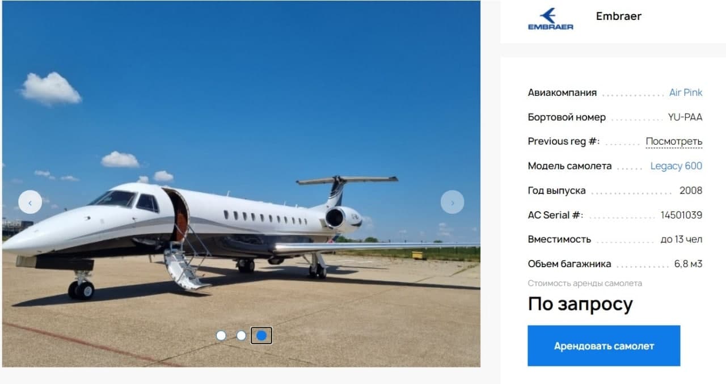Click the По запросу price text
The width and height of the screenshot is (726, 384).
pyautogui.click(x=580, y=304)
